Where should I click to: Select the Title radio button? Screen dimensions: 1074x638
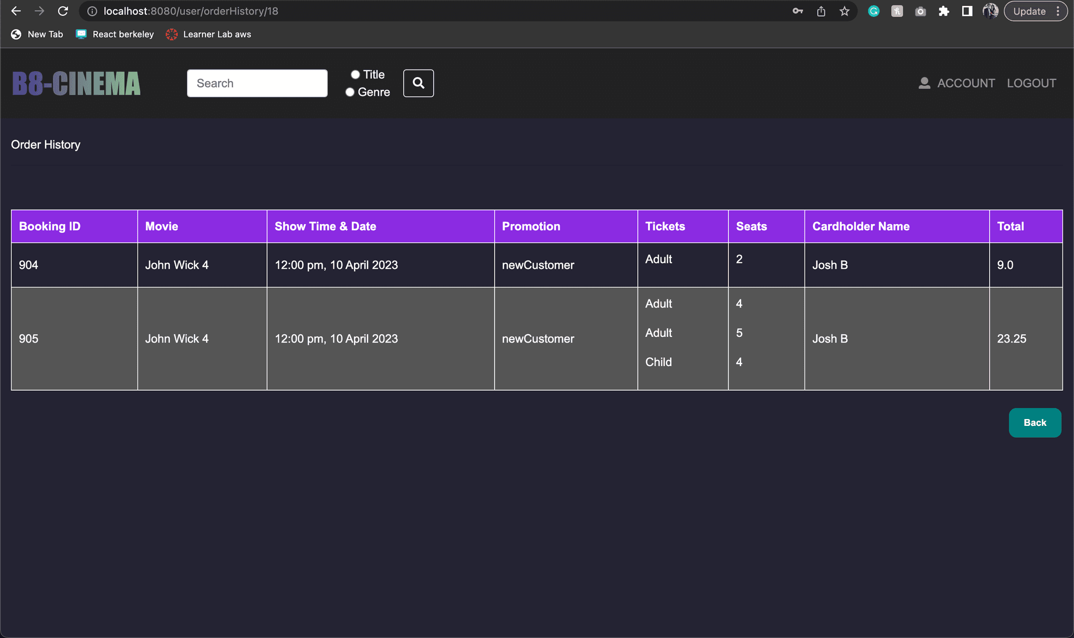pos(353,74)
